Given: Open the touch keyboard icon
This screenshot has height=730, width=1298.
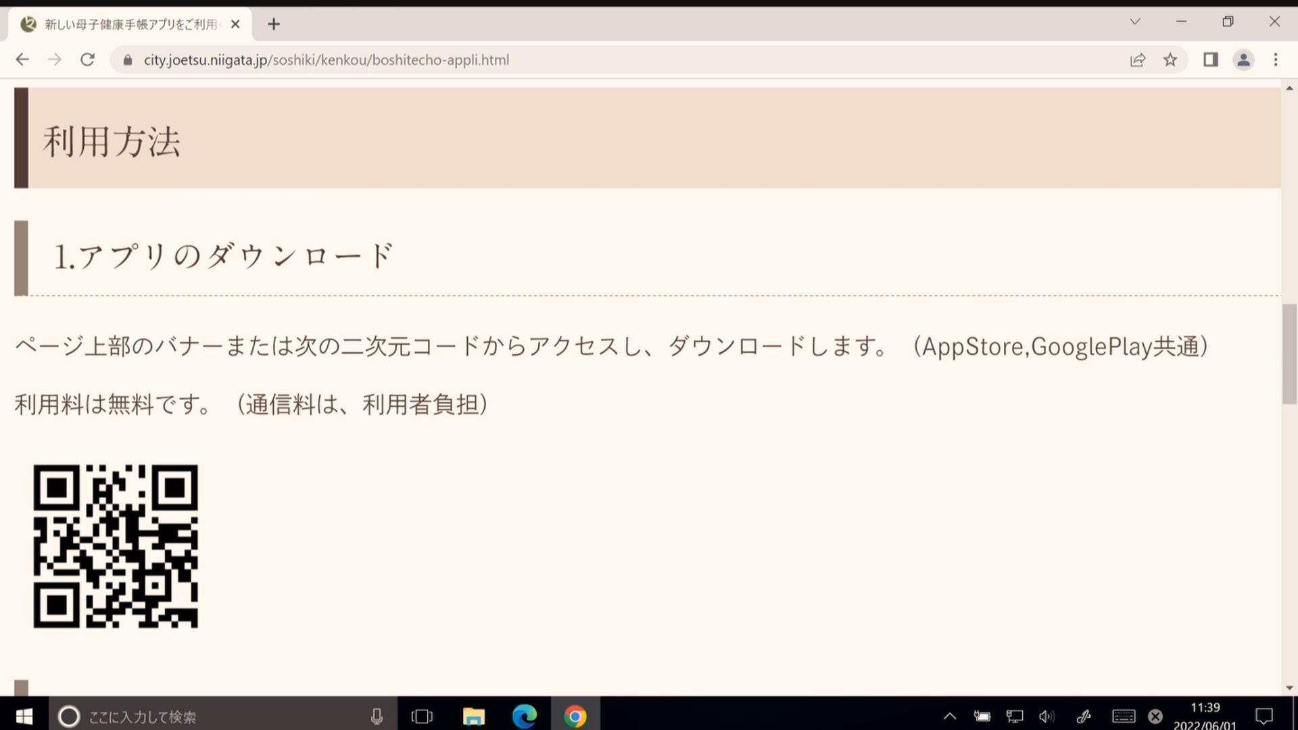Looking at the screenshot, I should click(x=1124, y=716).
